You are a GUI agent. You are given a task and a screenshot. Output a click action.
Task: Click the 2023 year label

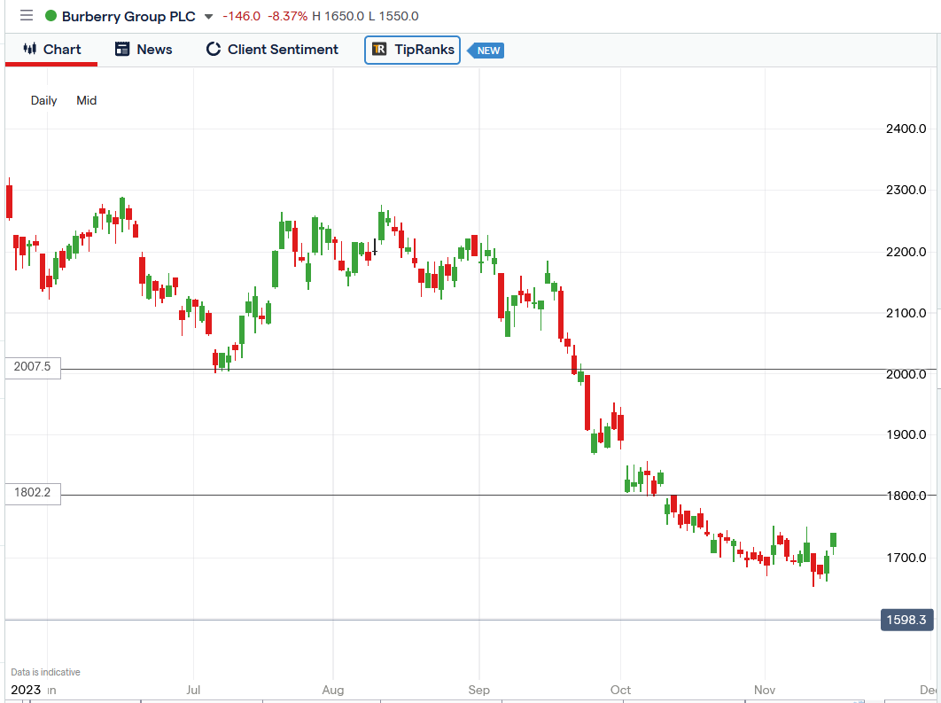click(26, 690)
